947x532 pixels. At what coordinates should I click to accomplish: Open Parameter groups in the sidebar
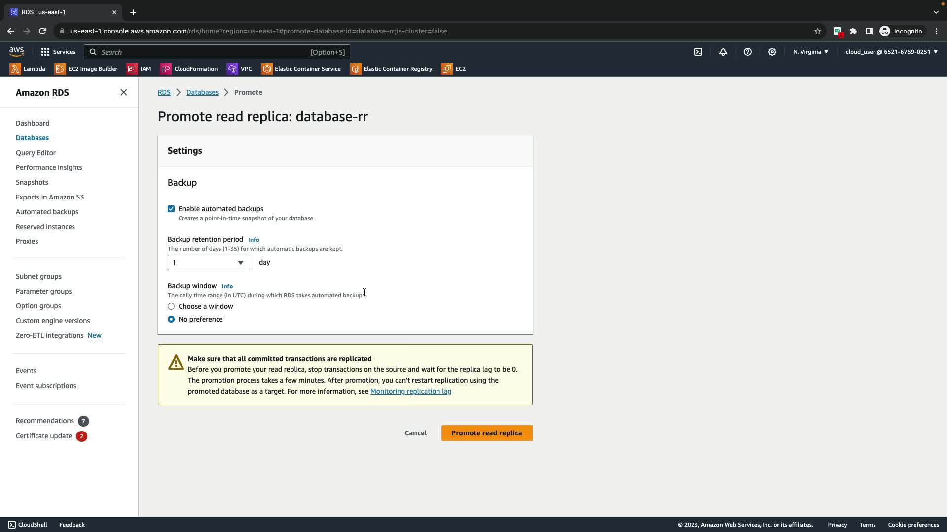[44, 291]
